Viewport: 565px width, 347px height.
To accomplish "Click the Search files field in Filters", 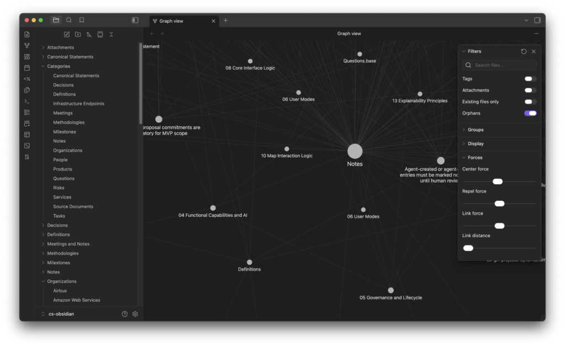I will point(499,65).
